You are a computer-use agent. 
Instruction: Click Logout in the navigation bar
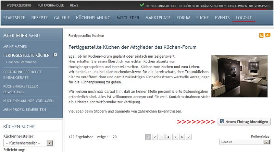[244, 18]
